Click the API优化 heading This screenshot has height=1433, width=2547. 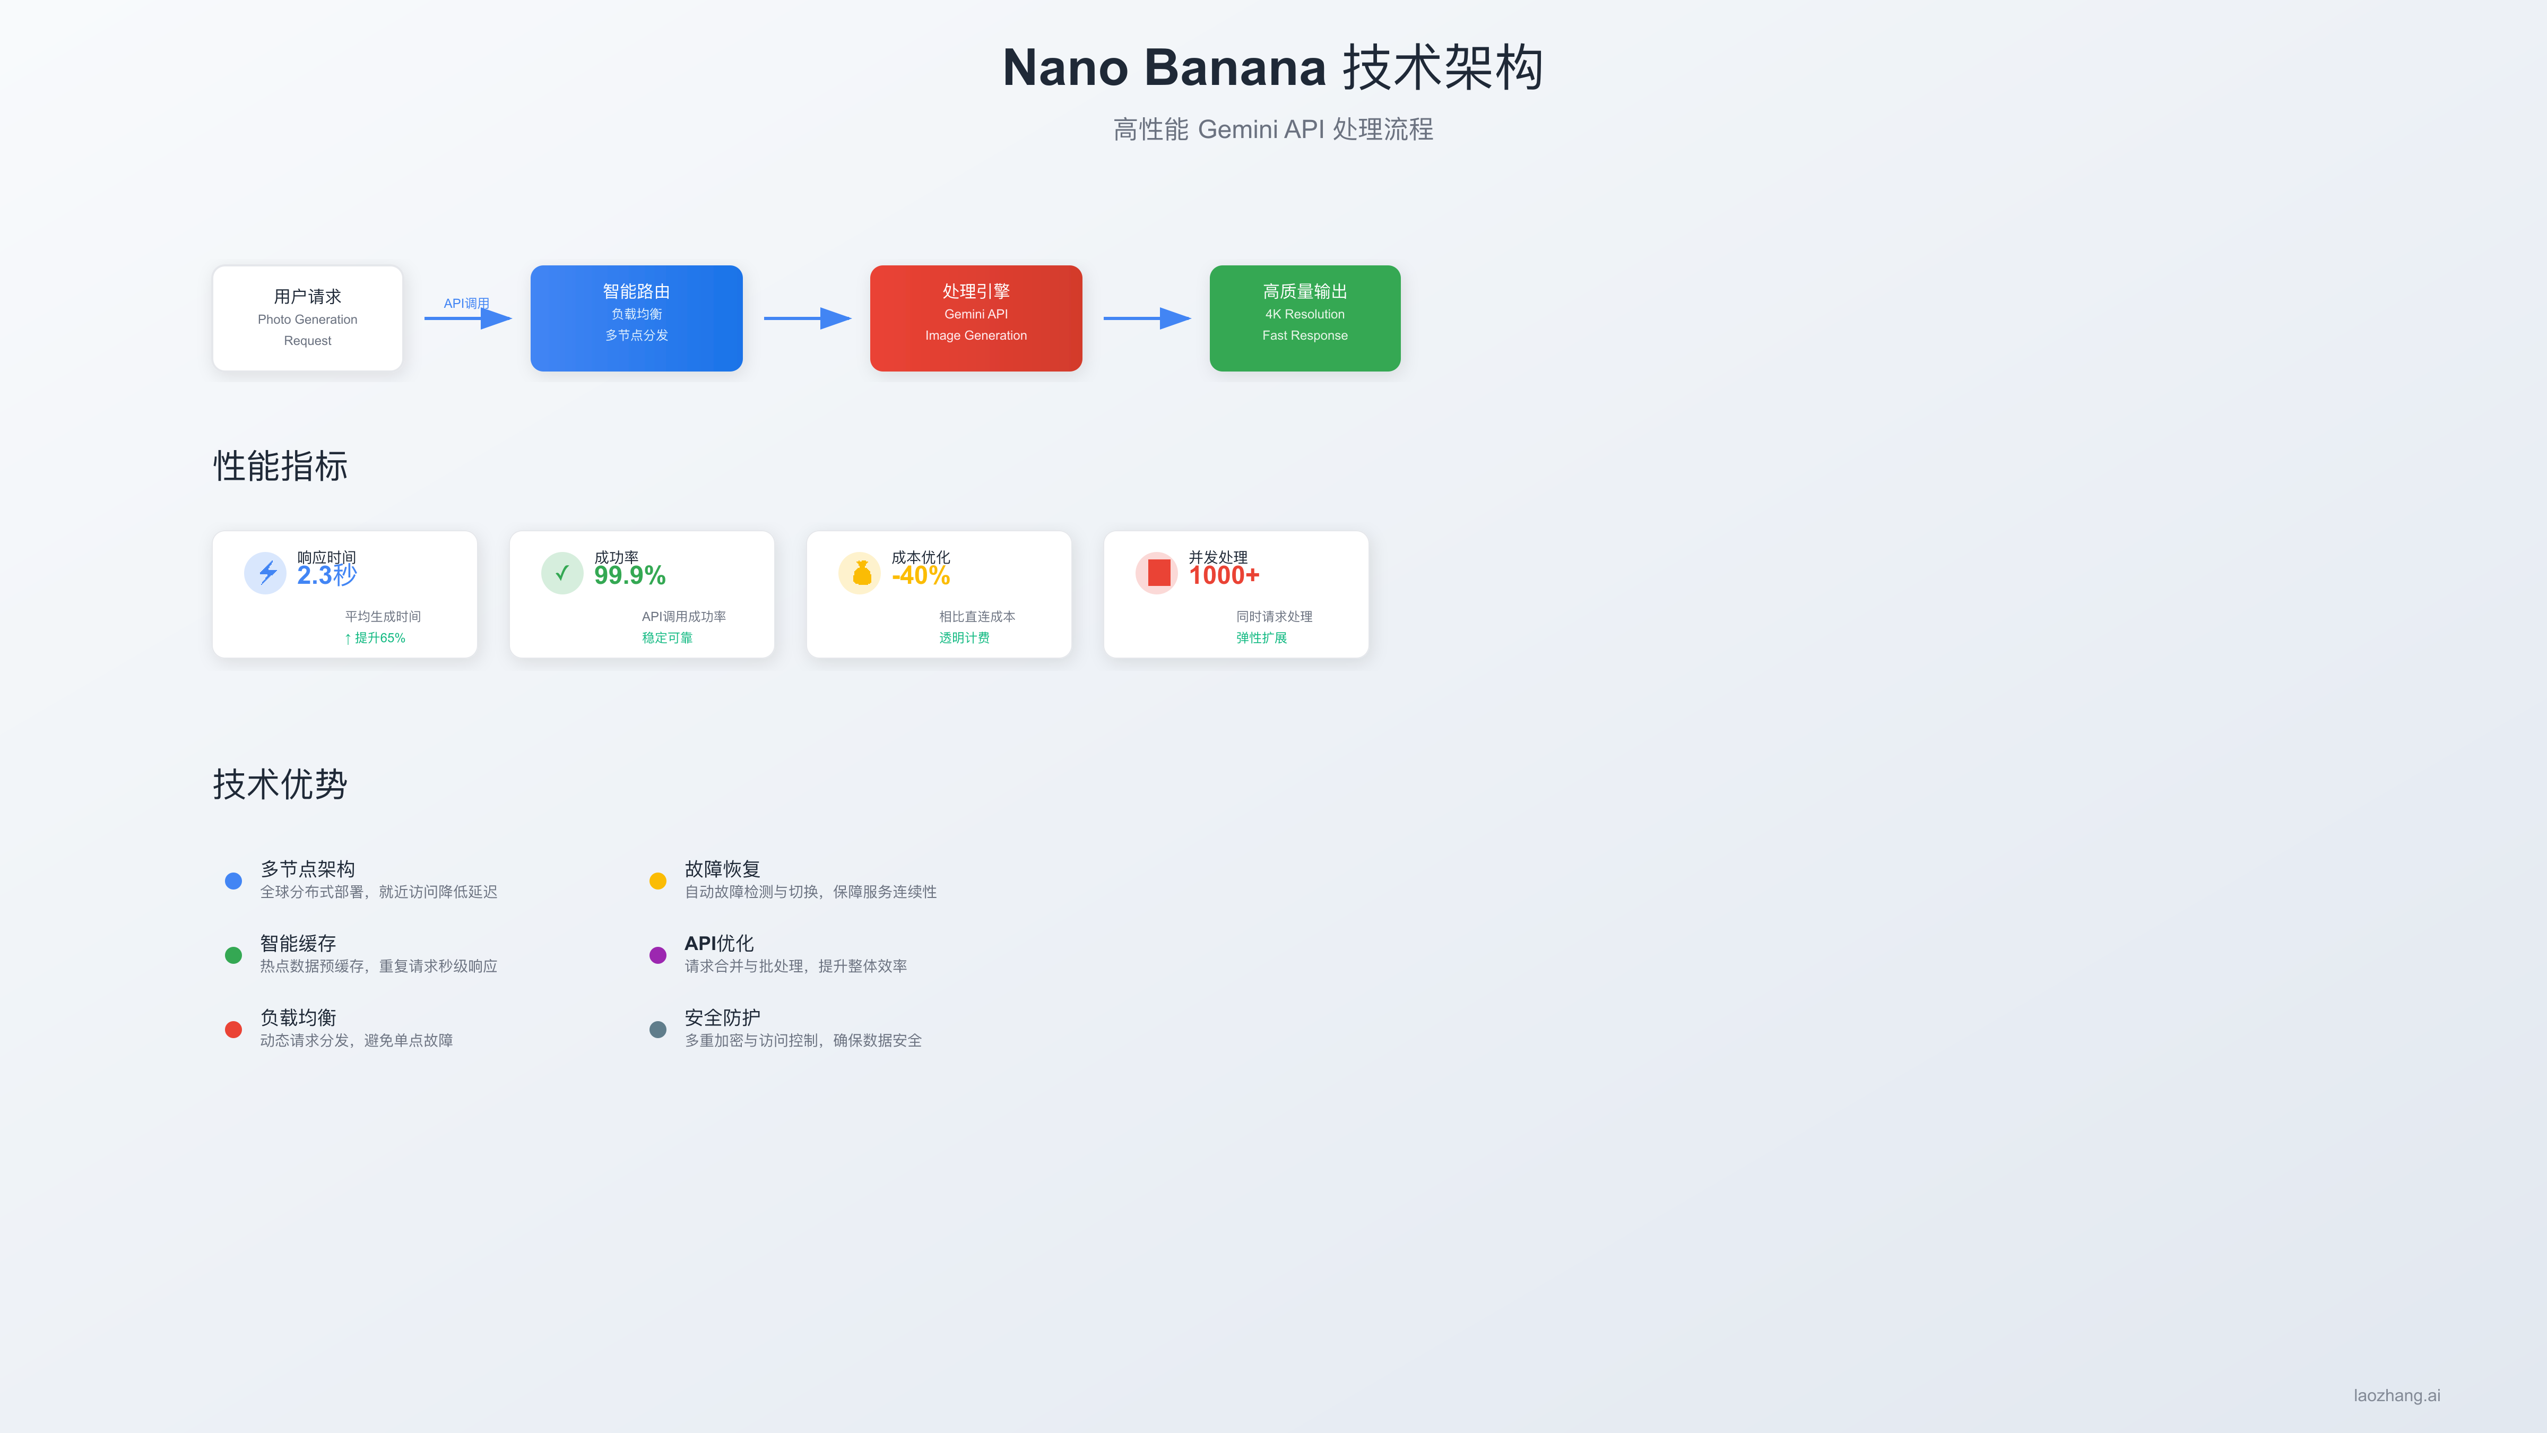coord(719,943)
